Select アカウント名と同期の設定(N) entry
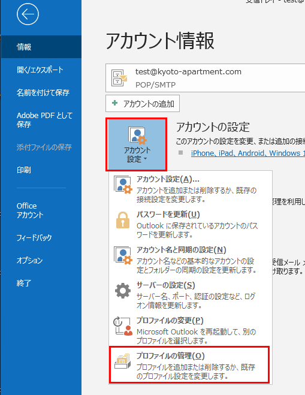This screenshot has width=305, height=395. point(191,260)
